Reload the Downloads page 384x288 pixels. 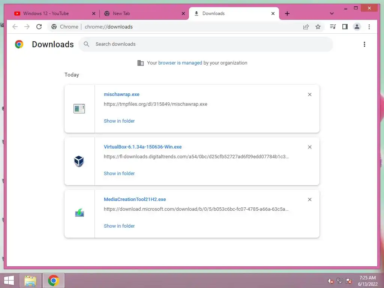click(39, 27)
